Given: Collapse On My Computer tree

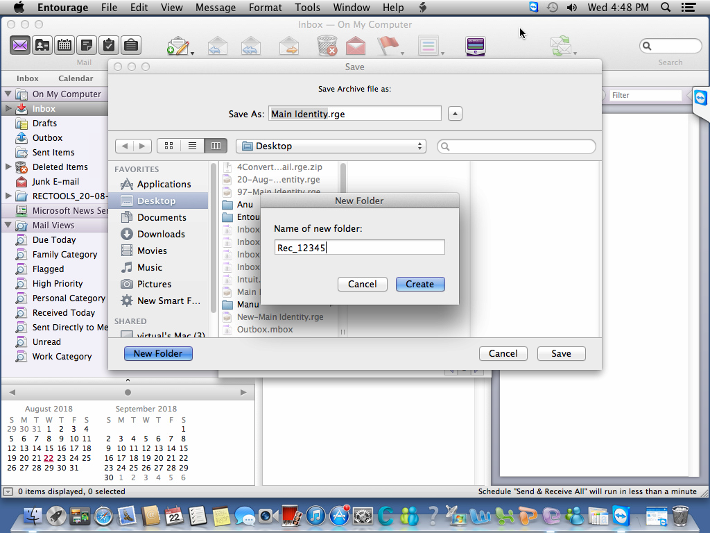Looking at the screenshot, I should (x=8, y=94).
